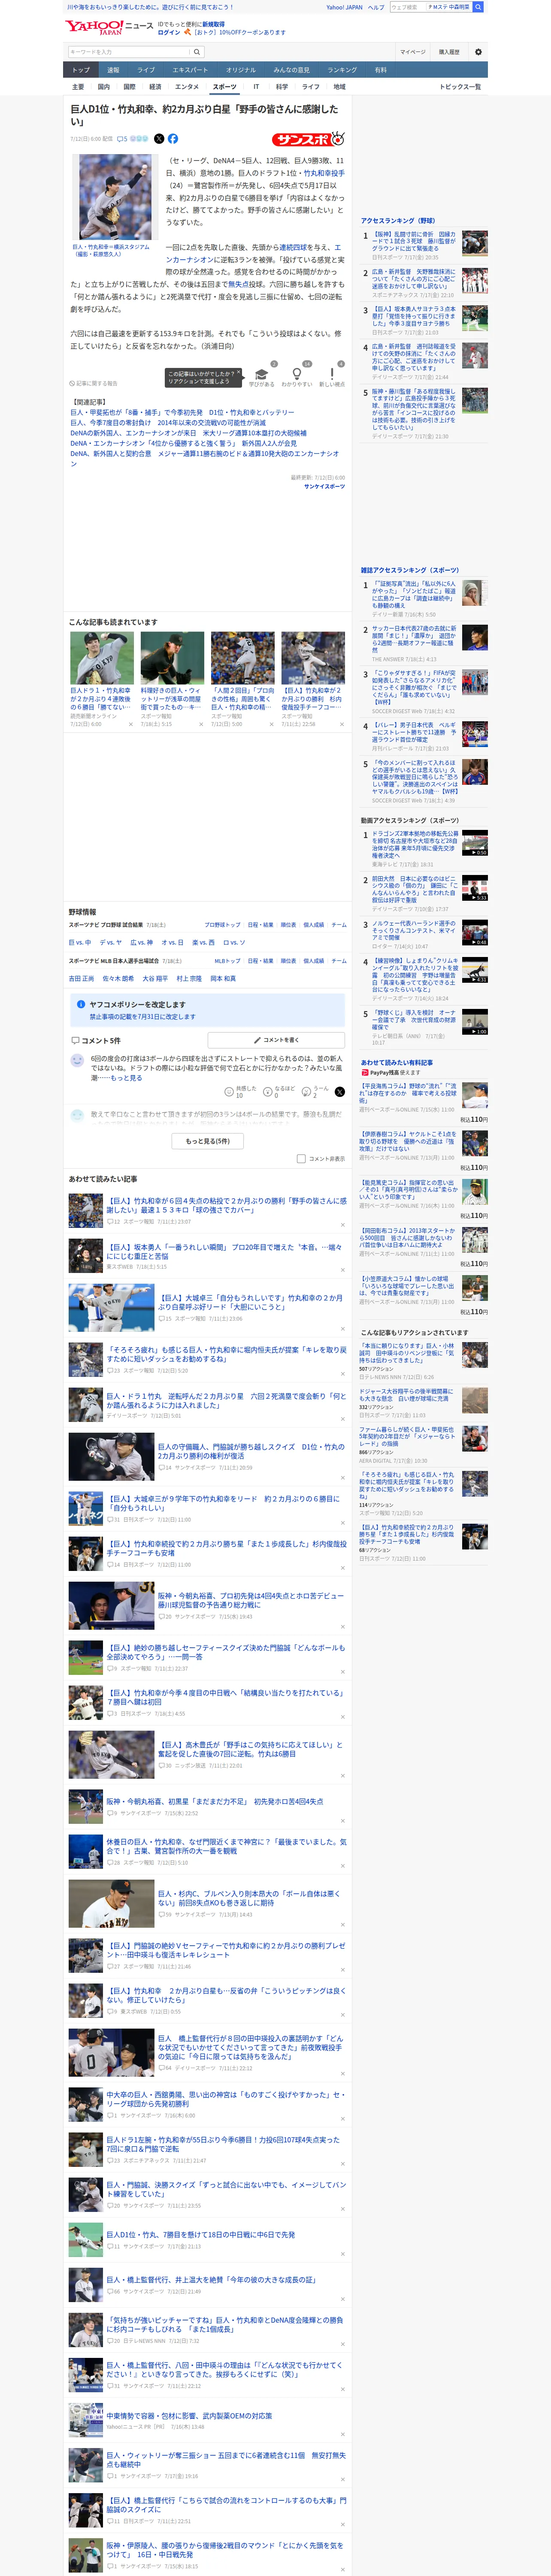
Task: Open the 大谷 翔平 player link
Action: [x=154, y=979]
